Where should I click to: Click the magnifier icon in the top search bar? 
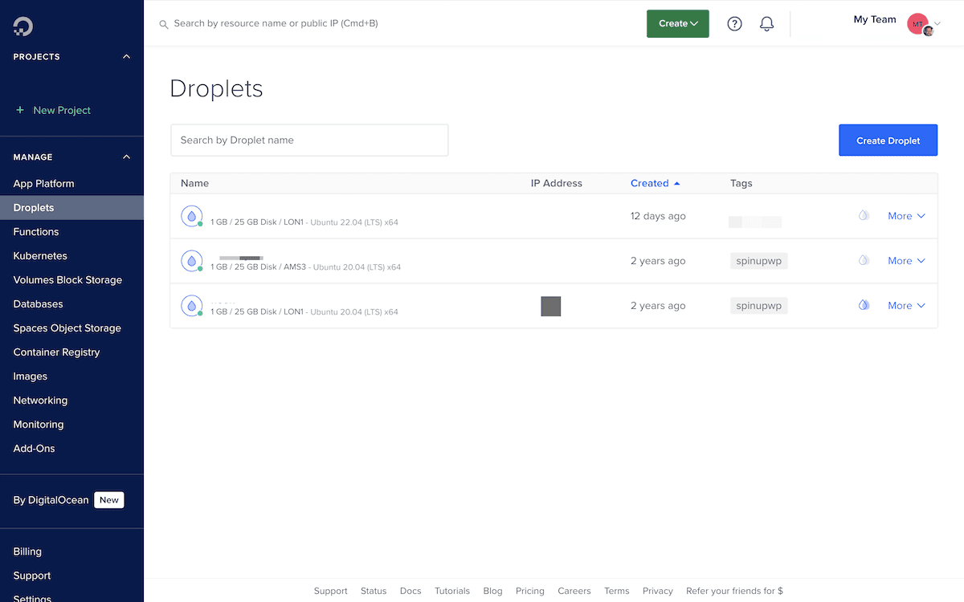163,24
